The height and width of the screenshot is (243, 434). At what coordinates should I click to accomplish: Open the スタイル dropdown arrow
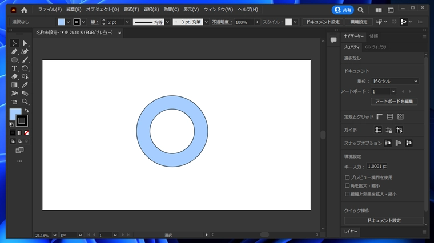pos(295,22)
